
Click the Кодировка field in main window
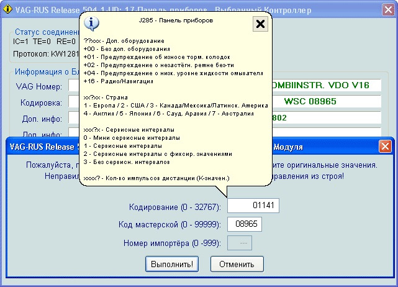point(73,102)
